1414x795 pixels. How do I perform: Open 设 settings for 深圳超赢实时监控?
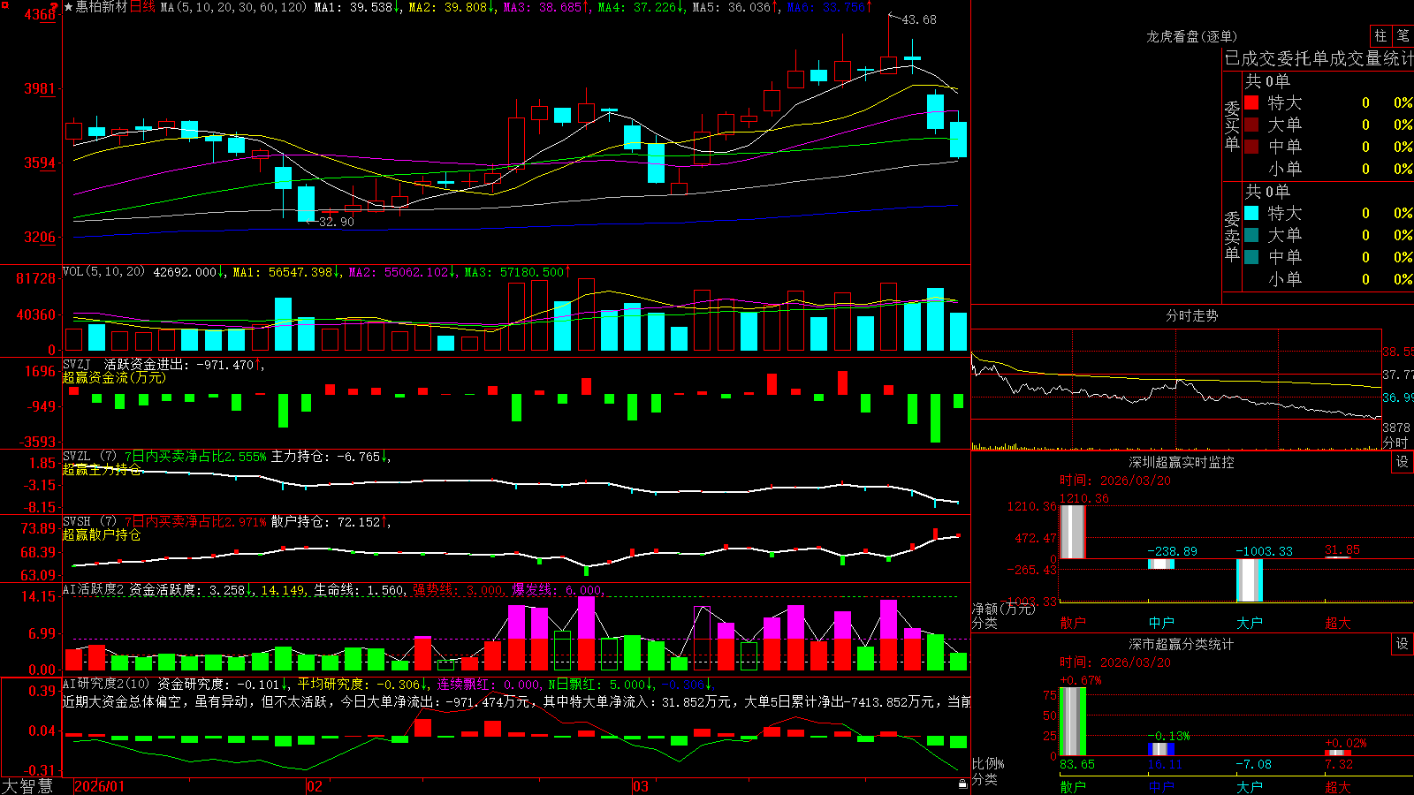point(1403,462)
